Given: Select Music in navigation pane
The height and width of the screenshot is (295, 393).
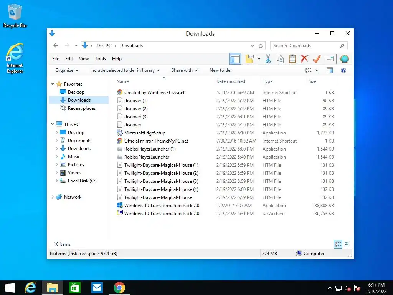Looking at the screenshot, I should [x=74, y=157].
